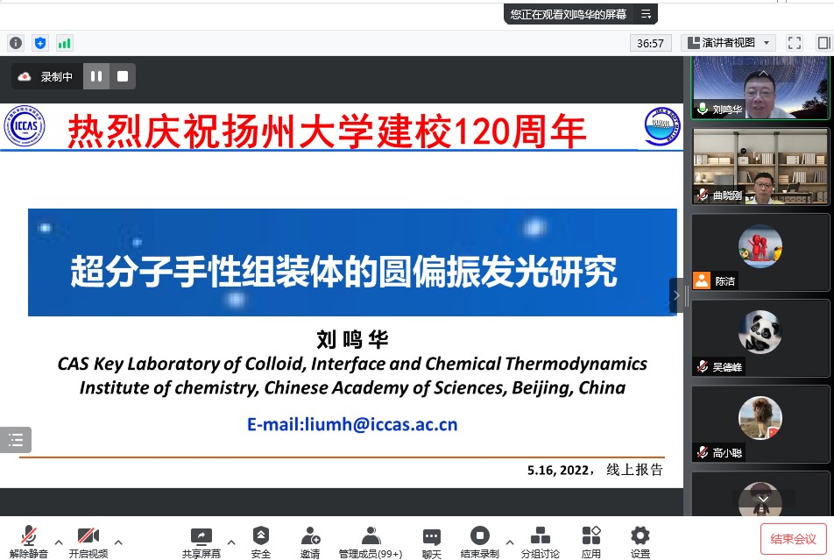Click the blue encryption shield icon

(39, 42)
